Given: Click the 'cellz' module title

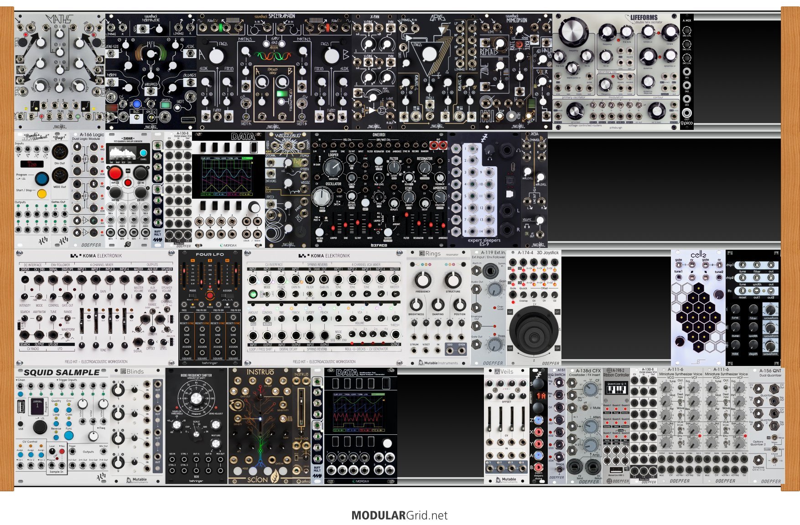Looking at the screenshot, I should (x=698, y=255).
